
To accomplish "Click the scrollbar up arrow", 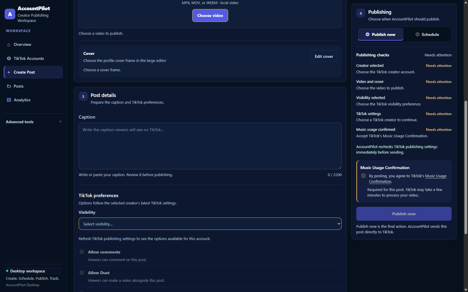I will (466, 2).
